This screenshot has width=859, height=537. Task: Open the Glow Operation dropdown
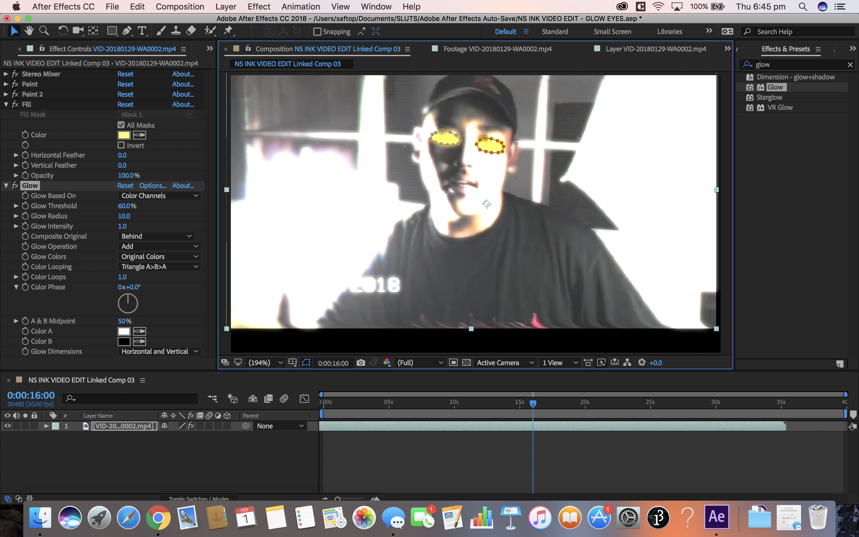click(x=159, y=246)
